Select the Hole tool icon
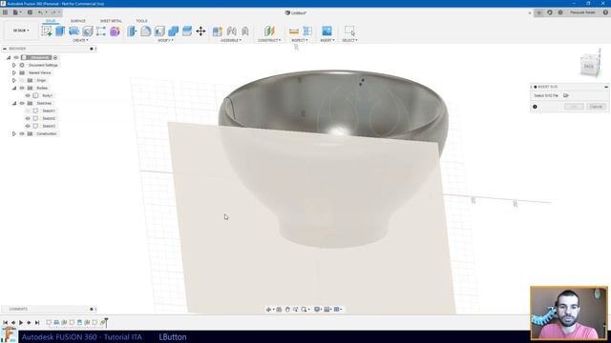The width and height of the screenshot is (611, 343). click(88, 31)
